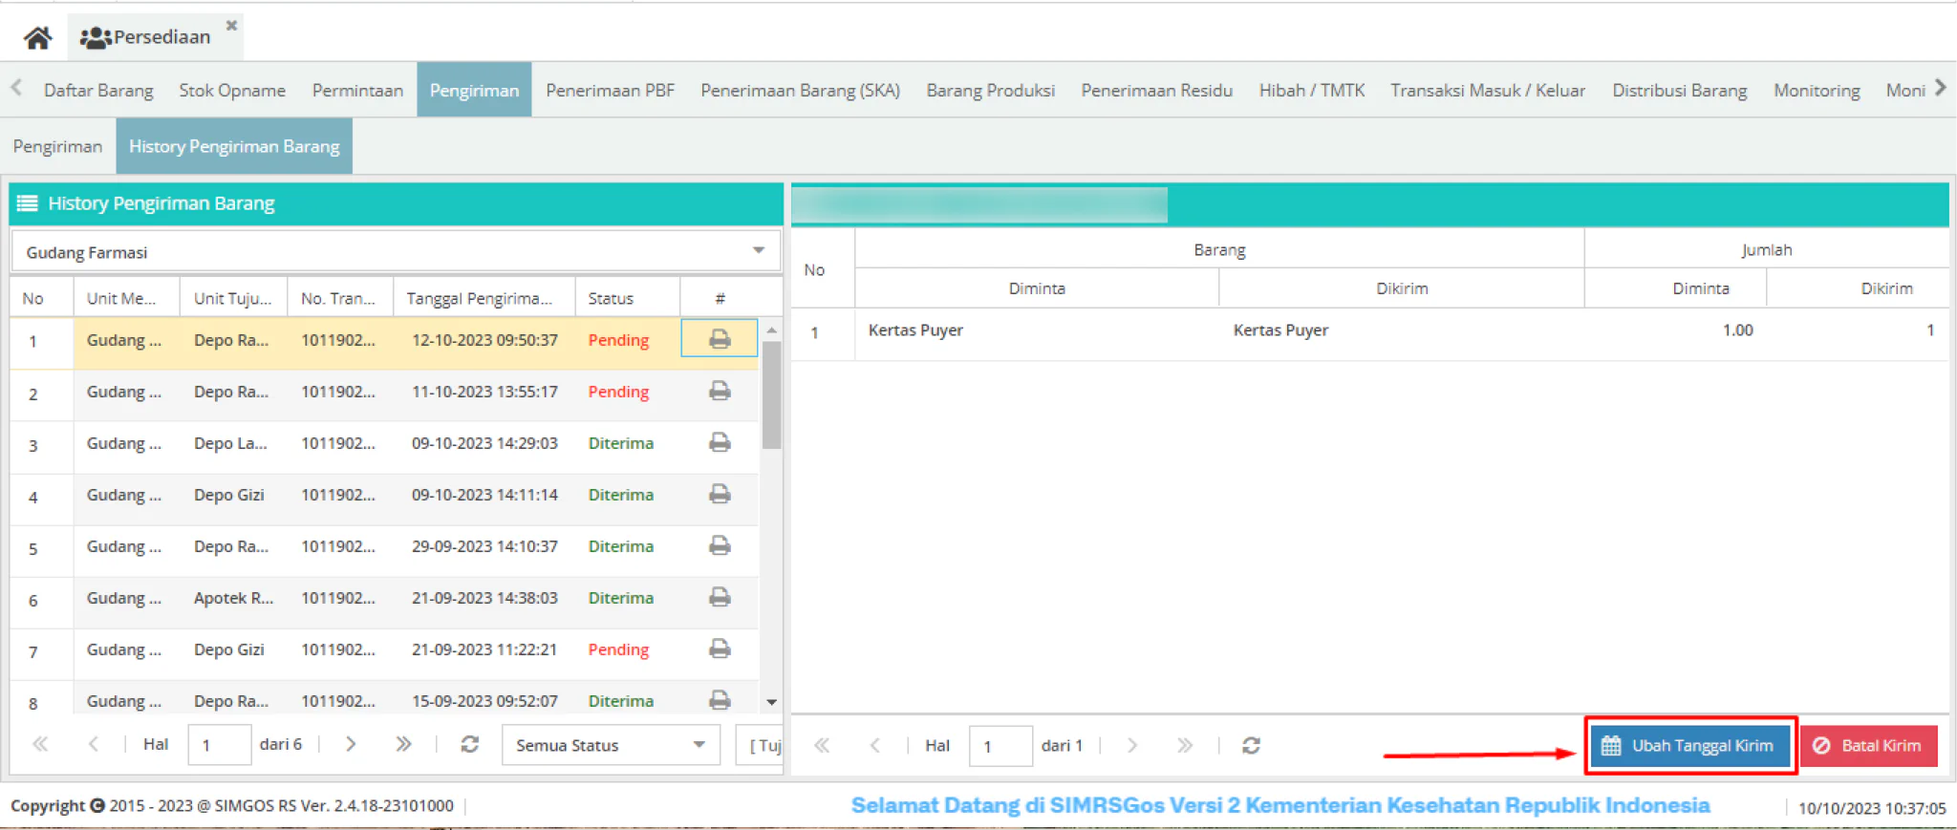The height and width of the screenshot is (830, 1957).
Task: Print the 12-10-2023 09:50:37 shipment row
Action: click(720, 339)
